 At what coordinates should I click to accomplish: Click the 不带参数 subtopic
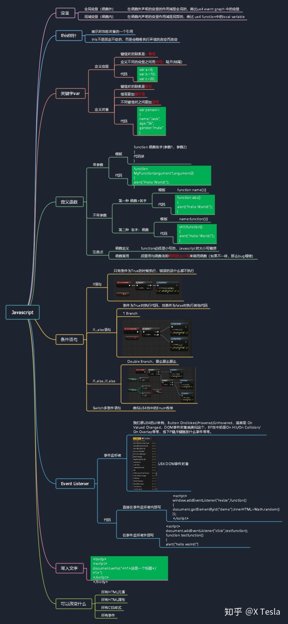click(x=100, y=215)
